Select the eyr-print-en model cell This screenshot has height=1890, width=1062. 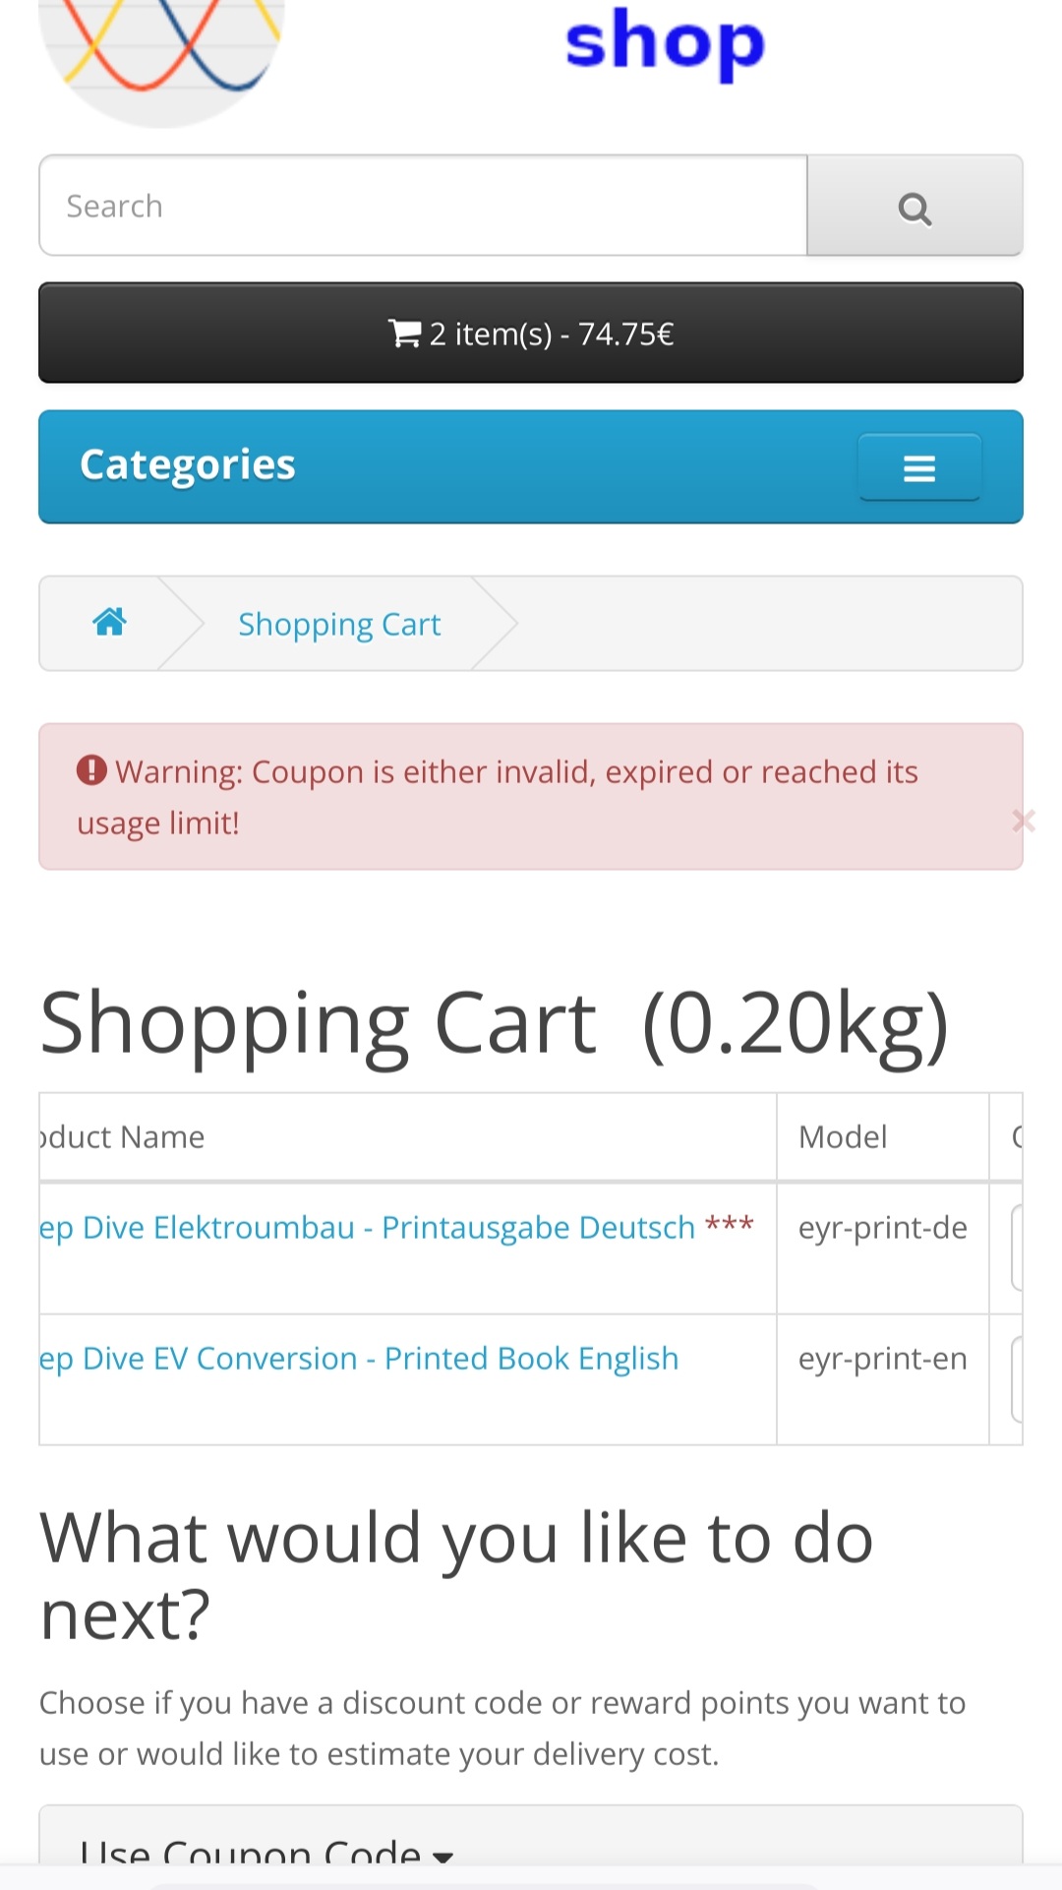(x=882, y=1359)
